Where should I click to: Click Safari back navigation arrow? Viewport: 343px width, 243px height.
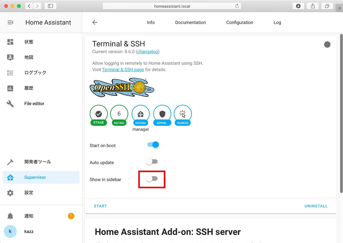tap(29, 6)
